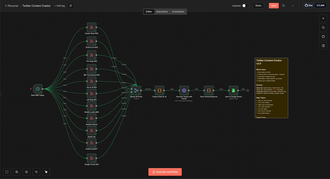Select The Verge RSS node
The width and height of the screenshot is (330, 179).
point(92,55)
